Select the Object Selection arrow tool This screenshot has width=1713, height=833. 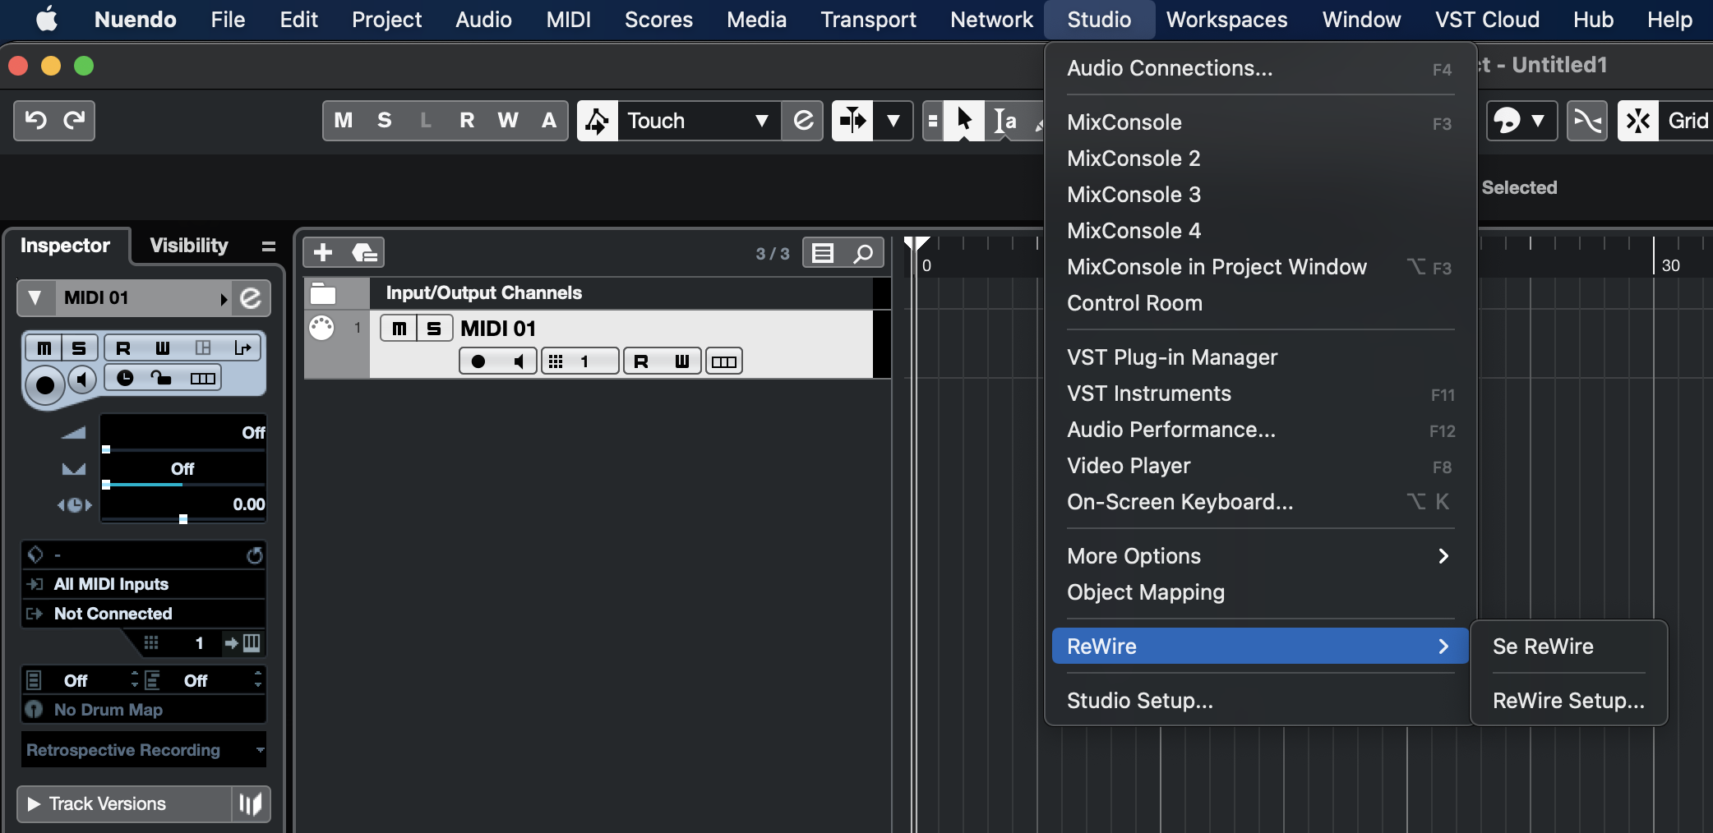click(x=964, y=121)
